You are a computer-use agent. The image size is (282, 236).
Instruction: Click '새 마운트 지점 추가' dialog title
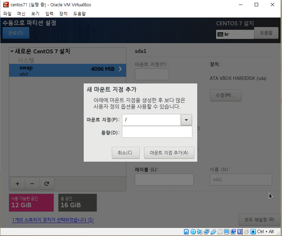click(x=111, y=89)
